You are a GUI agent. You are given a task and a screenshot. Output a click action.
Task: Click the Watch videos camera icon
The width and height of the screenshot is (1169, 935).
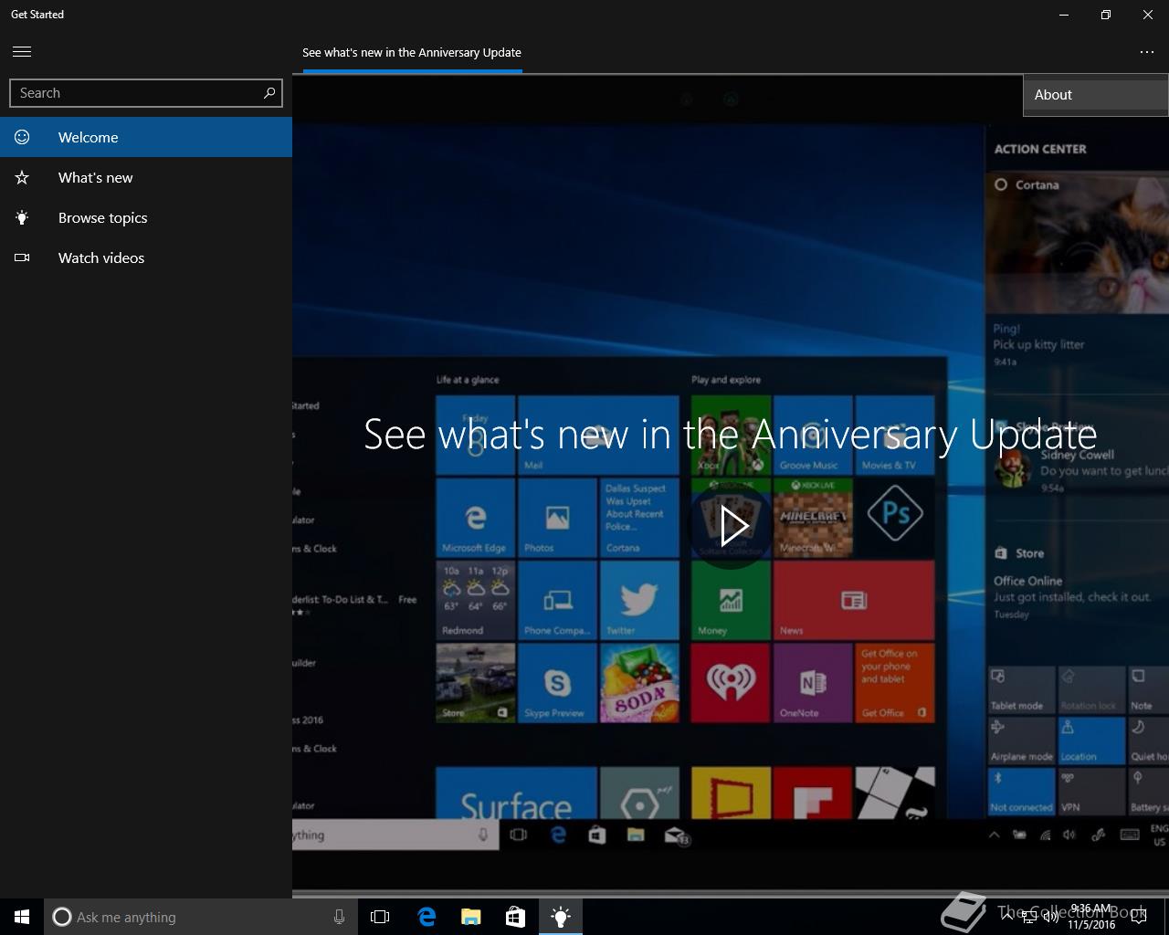pos(22,257)
